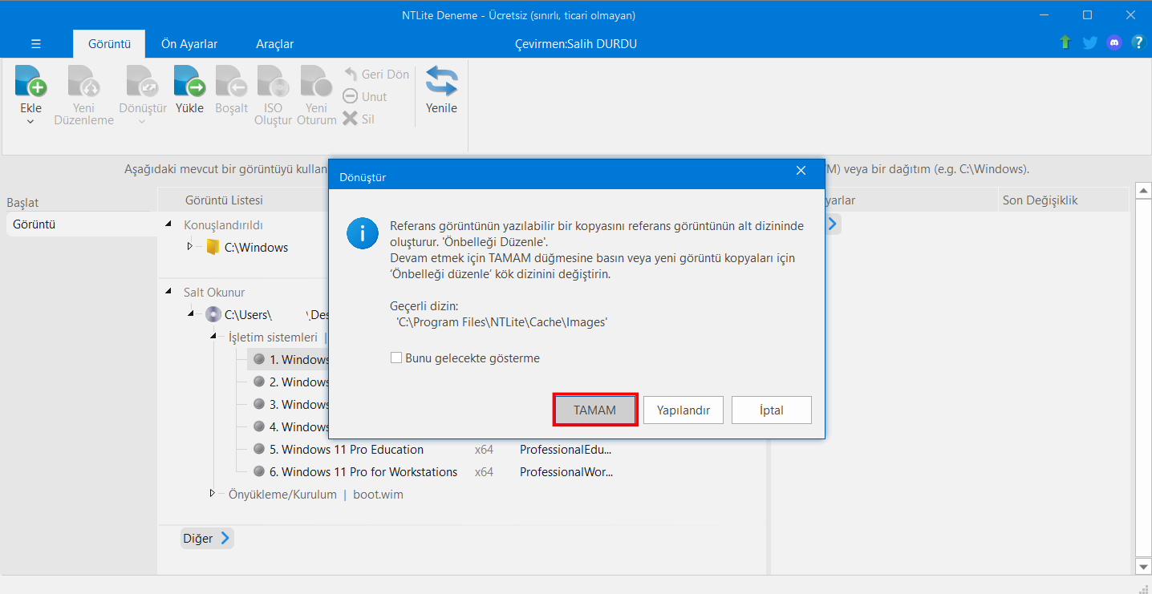
Task: Open the Ön Ayarlar tab
Action: 189,44
